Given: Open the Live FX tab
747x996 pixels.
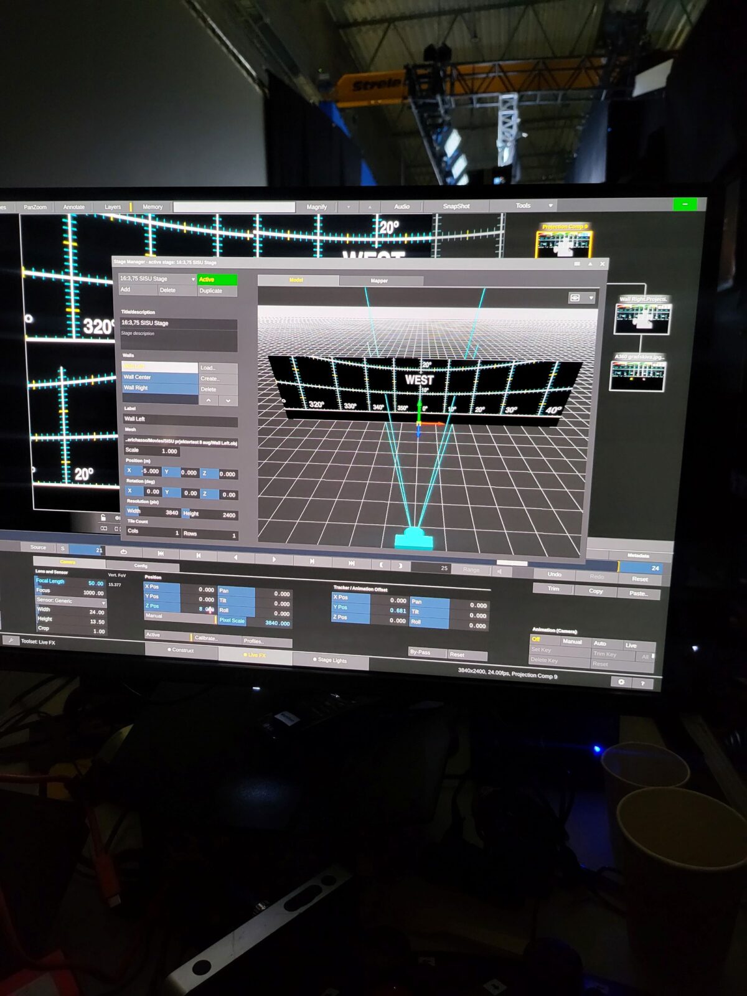Looking at the screenshot, I should click(x=255, y=655).
